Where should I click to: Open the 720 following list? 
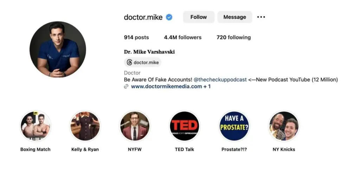[x=234, y=37]
